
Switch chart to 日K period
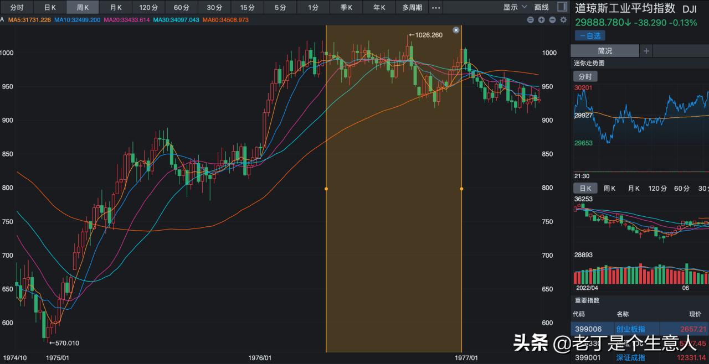[x=50, y=7]
